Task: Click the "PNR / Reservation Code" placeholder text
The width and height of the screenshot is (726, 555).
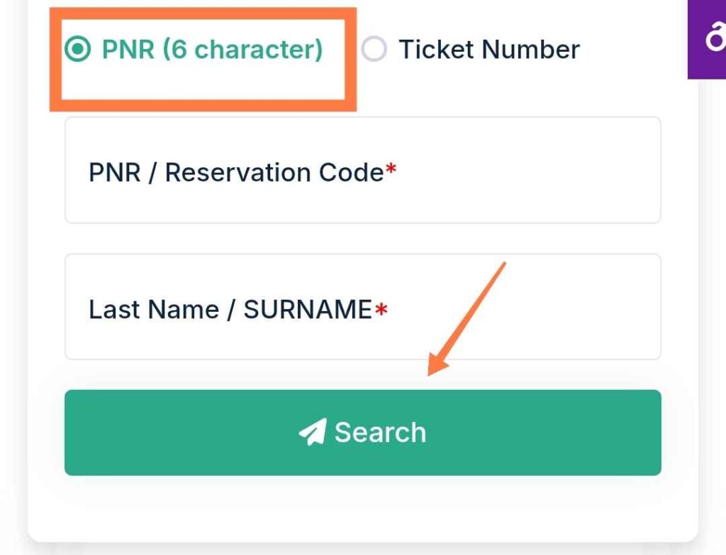Action: pos(236,173)
